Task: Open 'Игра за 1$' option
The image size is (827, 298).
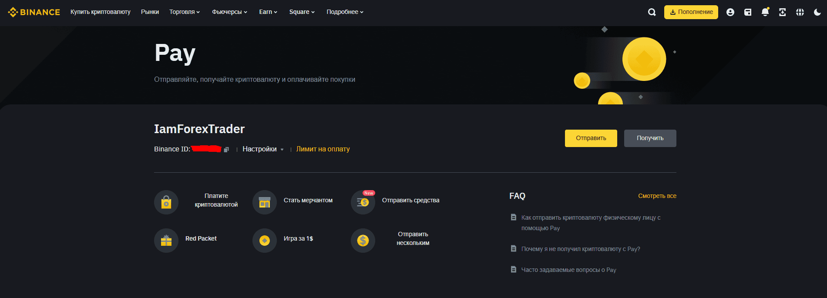Action: click(299, 238)
